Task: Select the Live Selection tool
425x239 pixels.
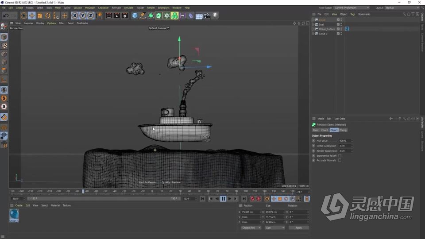Action: tap(23, 16)
